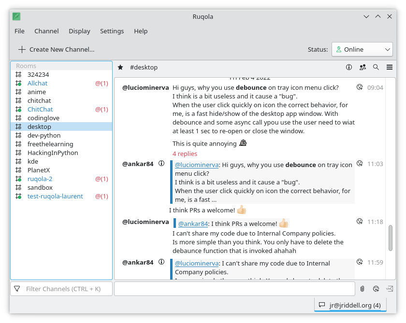
Task: Open the Settings menu
Action: click(112, 31)
